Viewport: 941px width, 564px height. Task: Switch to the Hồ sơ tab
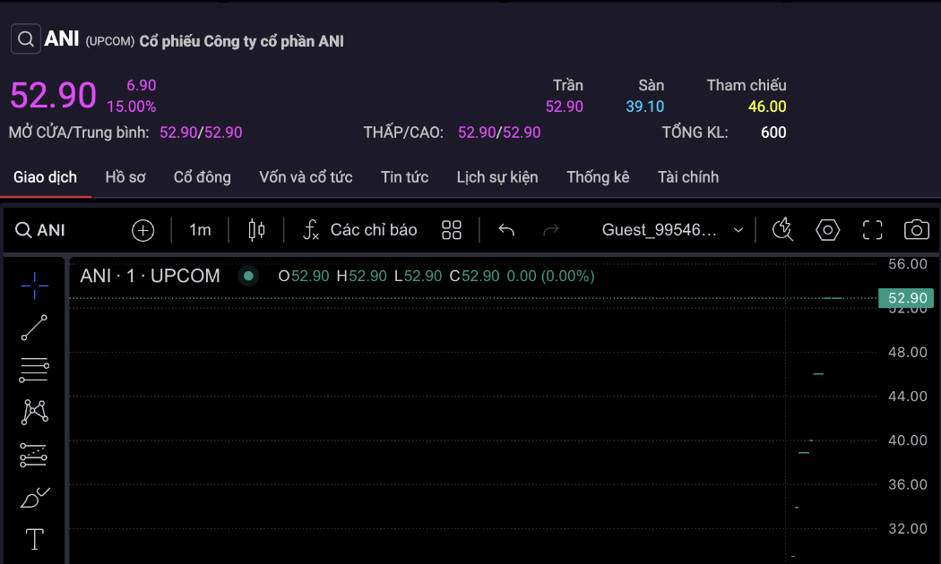(x=125, y=177)
